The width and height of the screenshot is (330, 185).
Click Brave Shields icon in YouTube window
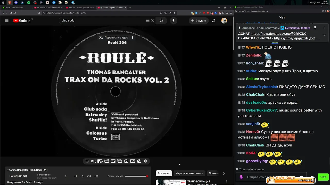click(175, 13)
